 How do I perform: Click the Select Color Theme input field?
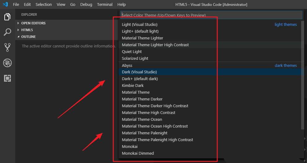pos(211,15)
